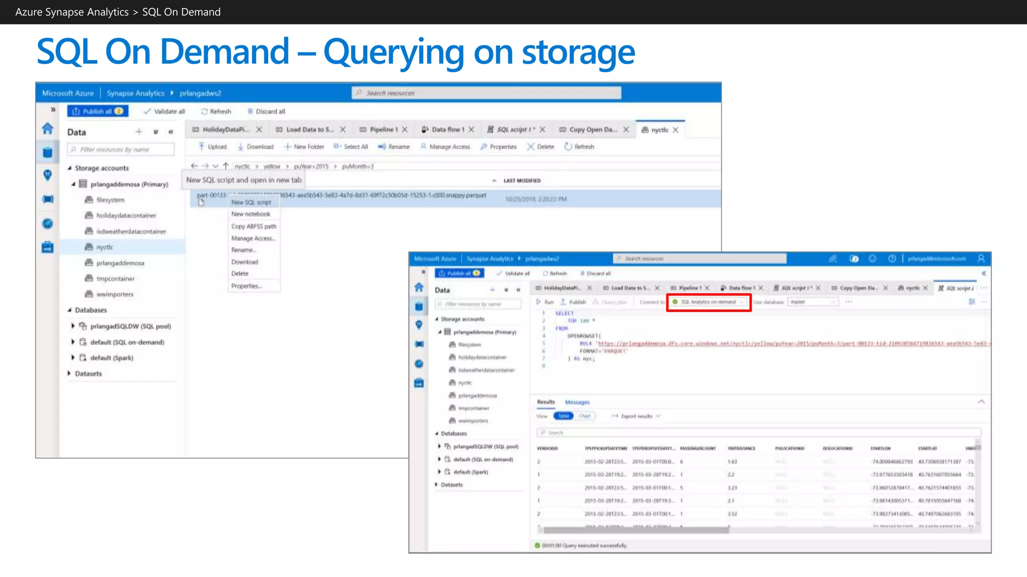Screen dimensions: 1027x577
Task: Expand prlangadSQLDW (SQL pool) in left screenshot
Action: click(x=73, y=326)
